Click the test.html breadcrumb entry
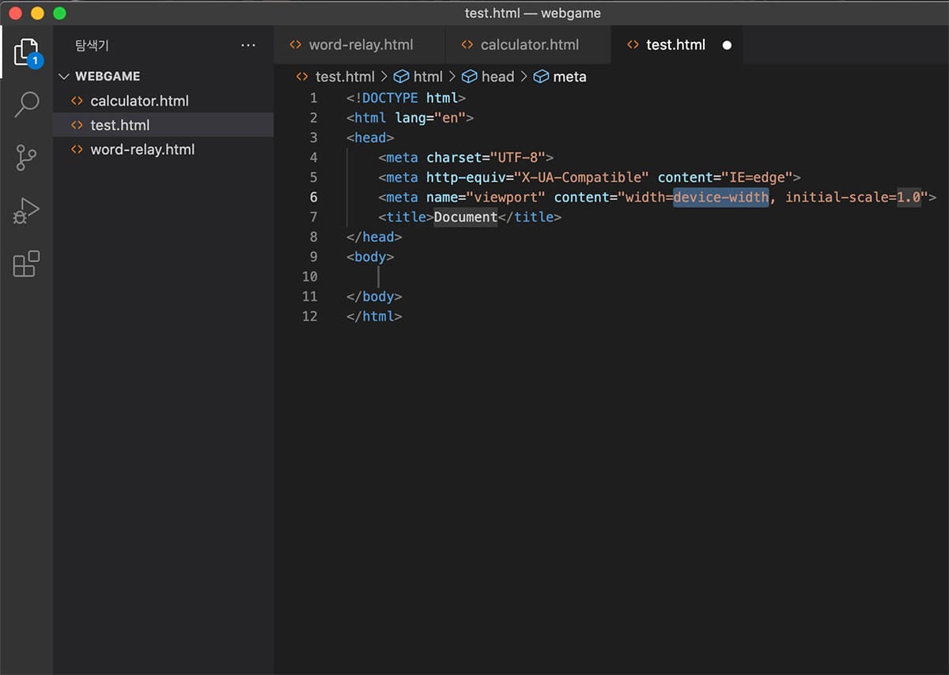This screenshot has width=949, height=675. [346, 77]
